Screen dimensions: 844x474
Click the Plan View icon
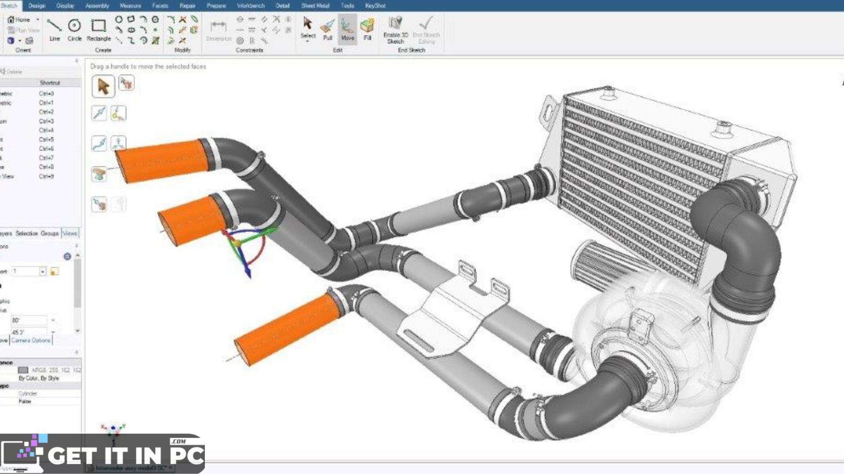point(11,30)
